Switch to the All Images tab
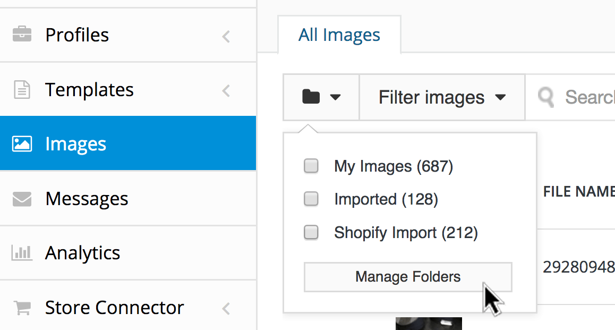This screenshot has height=330, width=615. tap(339, 35)
